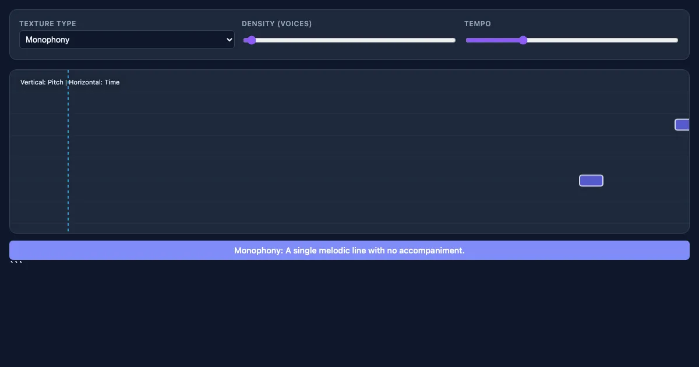Click the Monophony description banner

tap(349, 250)
